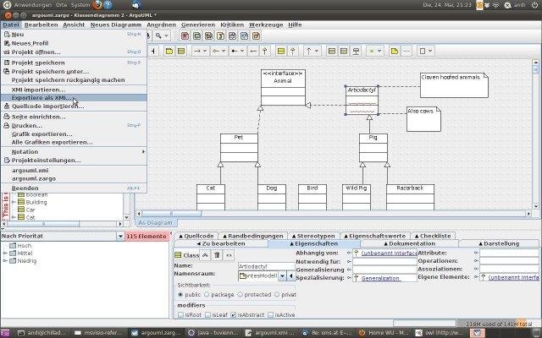Open the Generalization link under Spezialisierung

381,278
